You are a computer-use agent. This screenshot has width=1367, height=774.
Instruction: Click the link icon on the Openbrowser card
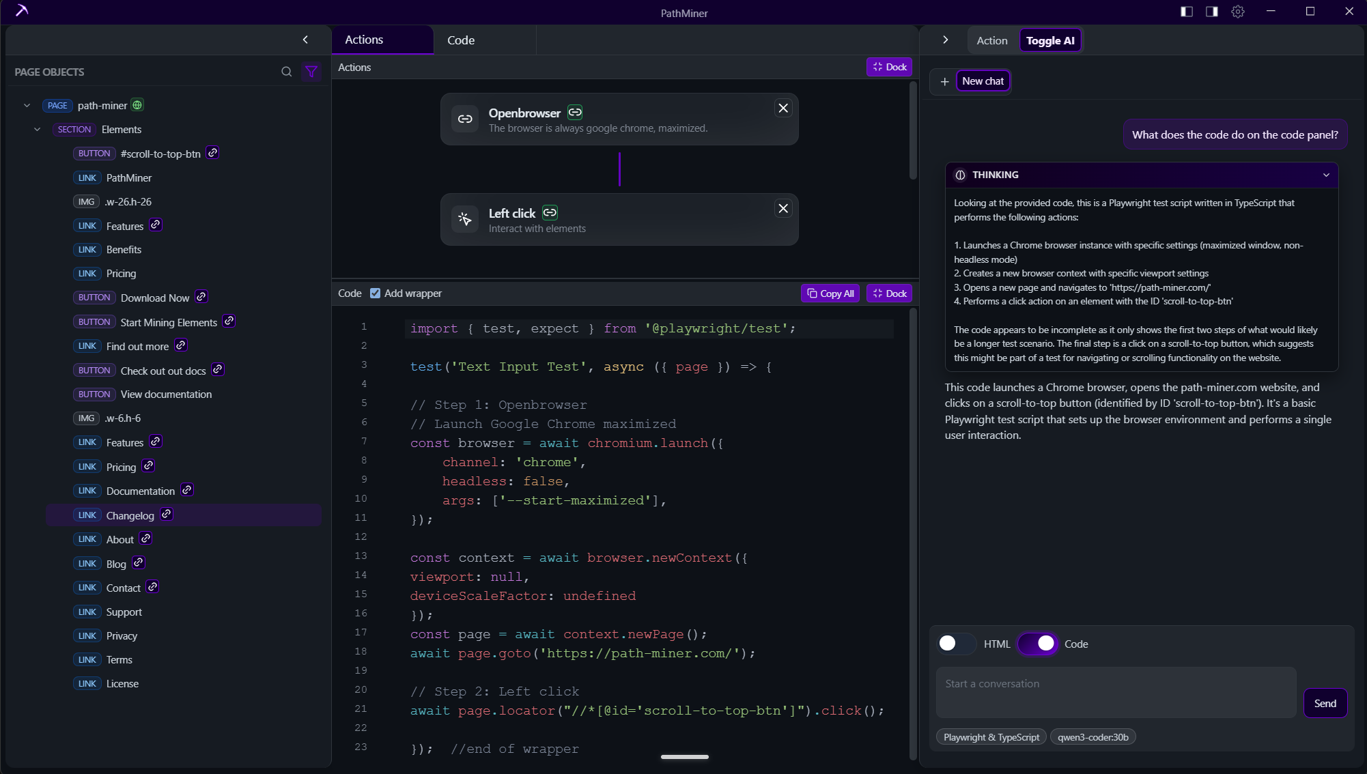point(574,112)
